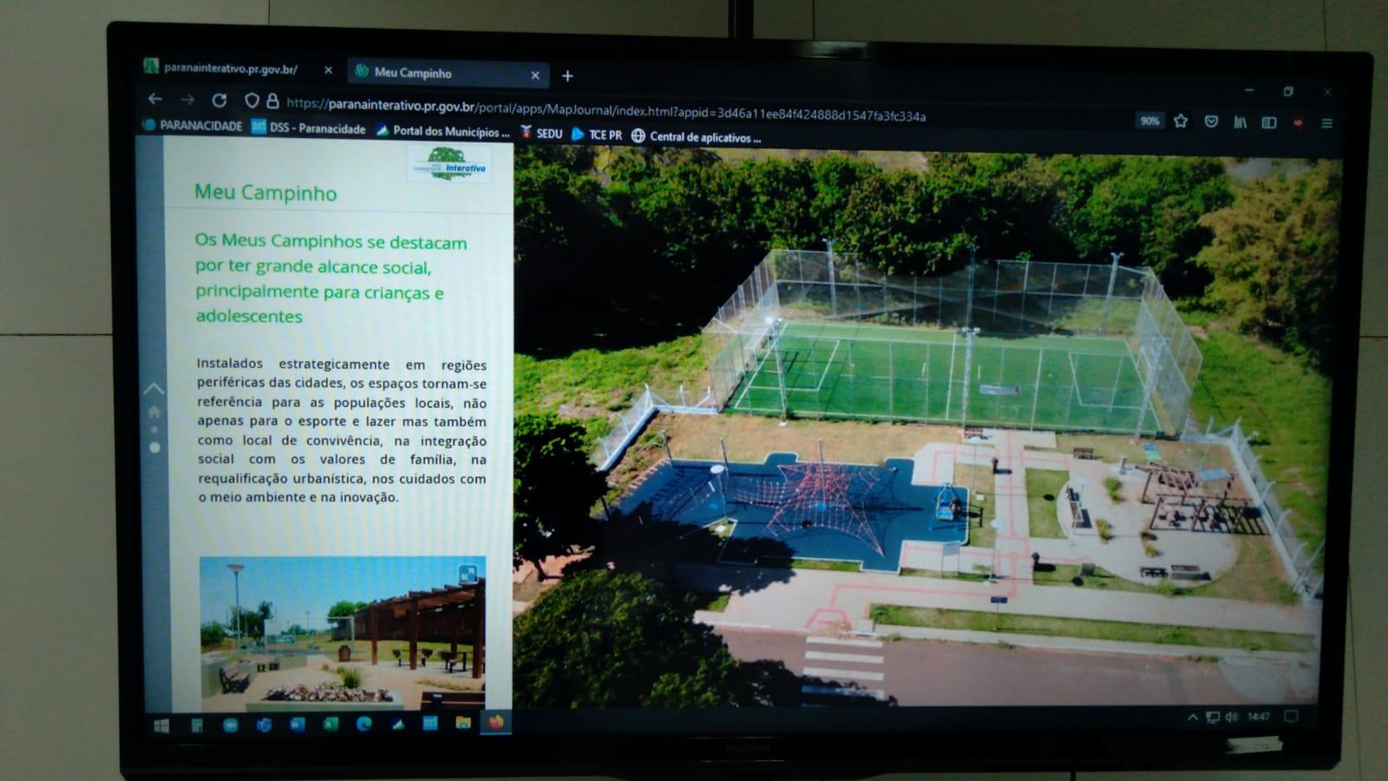Open the TCE PR bookmark
The height and width of the screenshot is (781, 1388).
point(597,135)
